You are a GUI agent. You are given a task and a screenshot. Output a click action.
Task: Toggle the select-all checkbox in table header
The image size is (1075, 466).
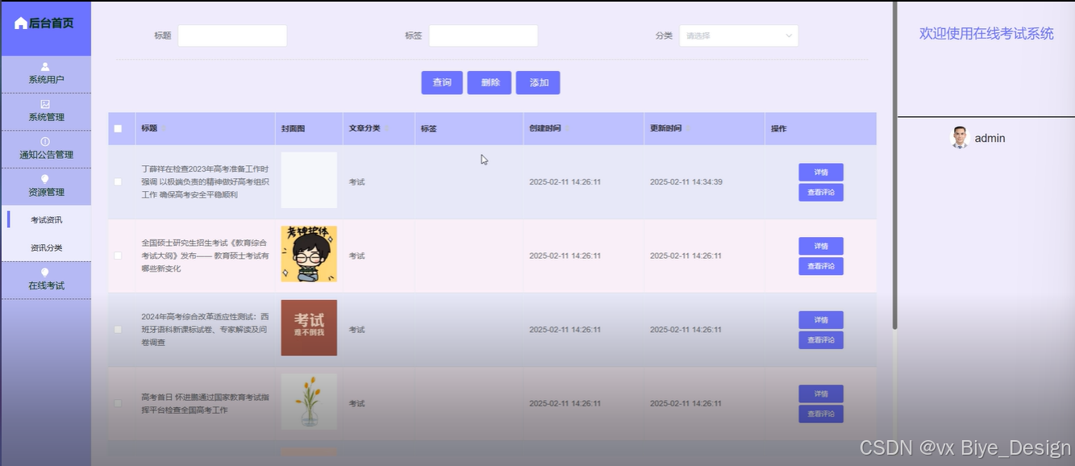(x=119, y=128)
